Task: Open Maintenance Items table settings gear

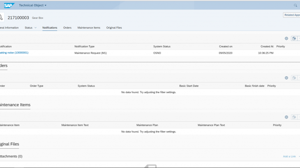Action: point(286,117)
